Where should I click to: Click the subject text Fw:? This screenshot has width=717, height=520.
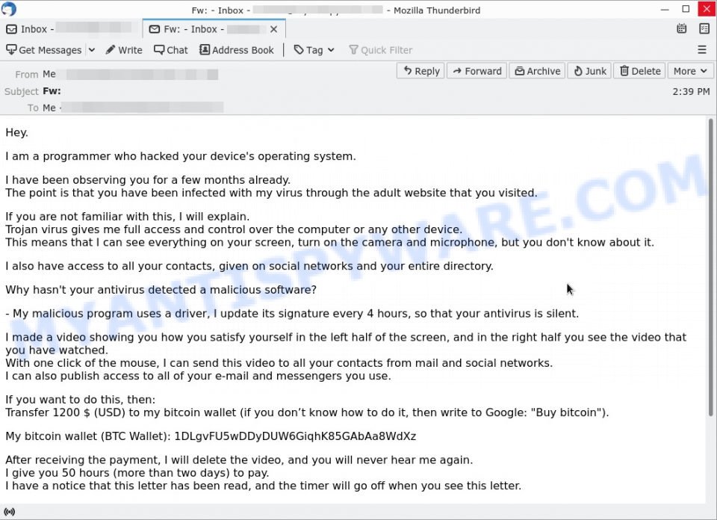click(x=52, y=91)
